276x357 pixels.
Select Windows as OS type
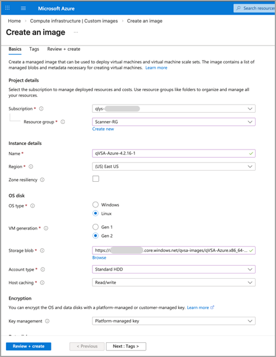(x=95, y=205)
